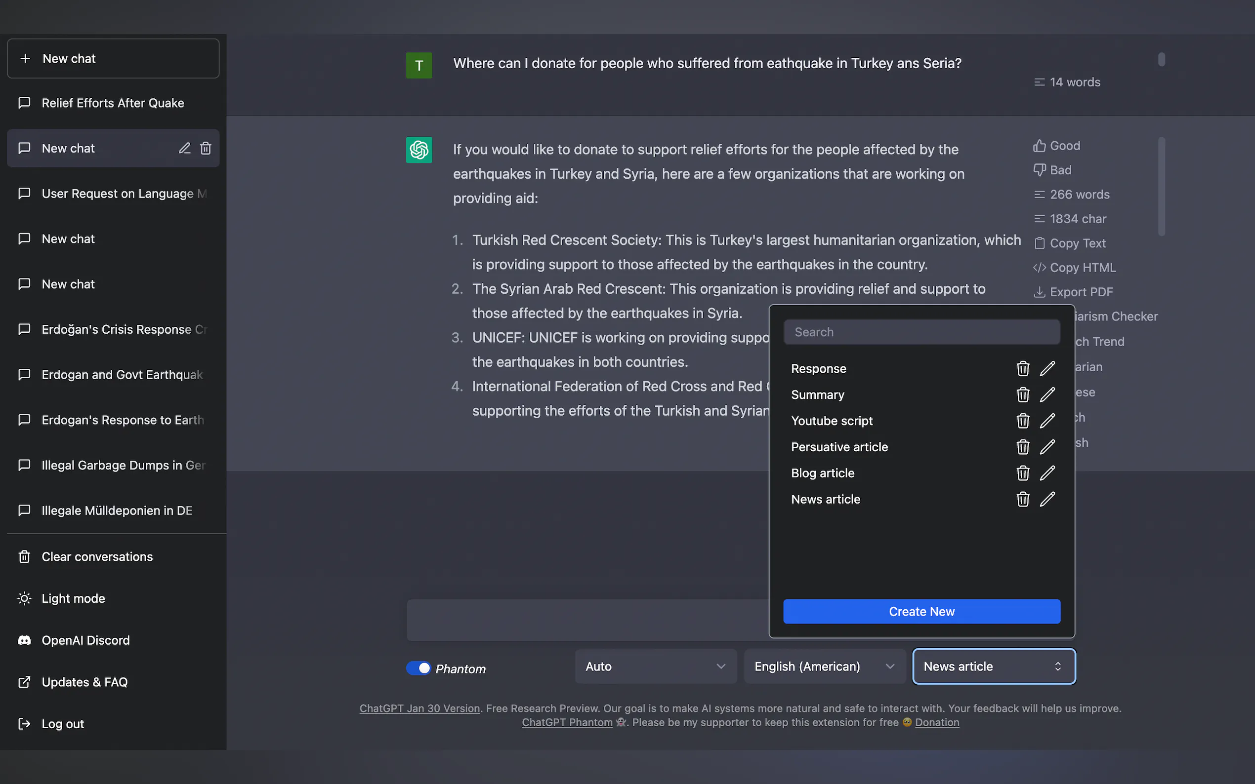
Task: Toggle the Phantom switch off
Action: click(418, 668)
